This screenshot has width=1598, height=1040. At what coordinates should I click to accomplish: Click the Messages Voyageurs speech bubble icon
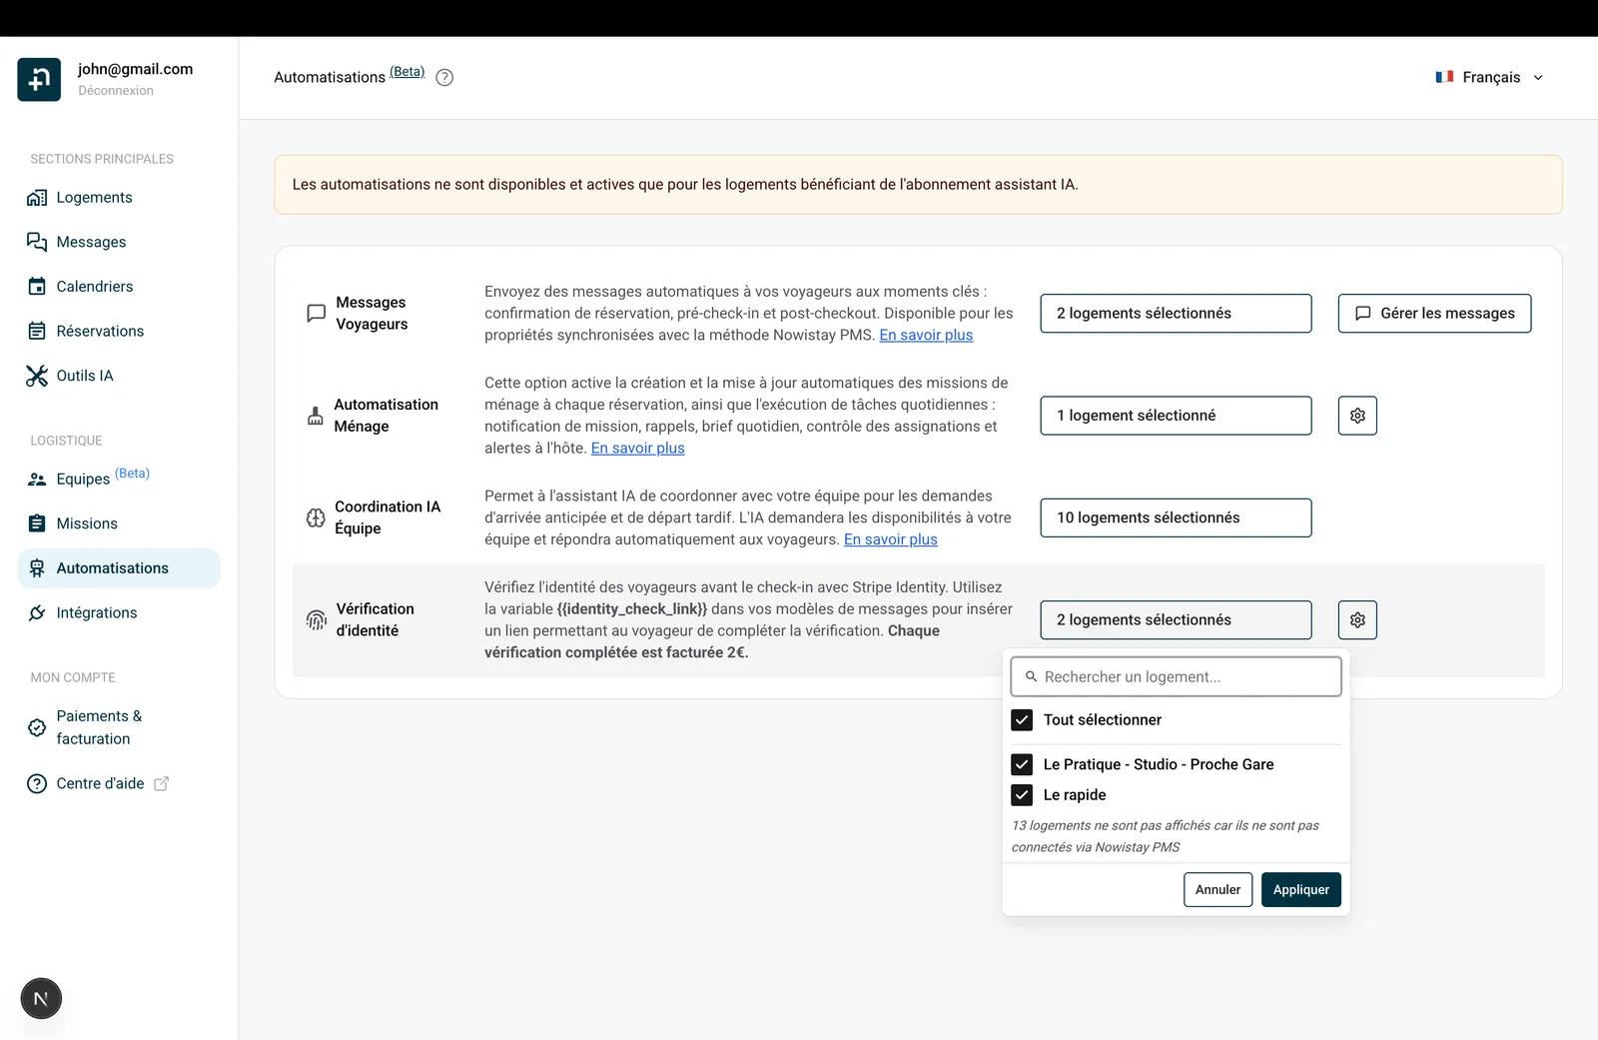tap(316, 314)
